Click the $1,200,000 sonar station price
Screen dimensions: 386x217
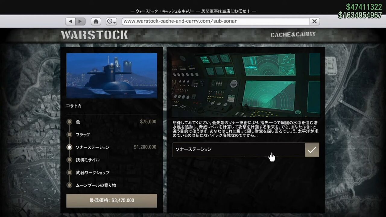[145, 147]
